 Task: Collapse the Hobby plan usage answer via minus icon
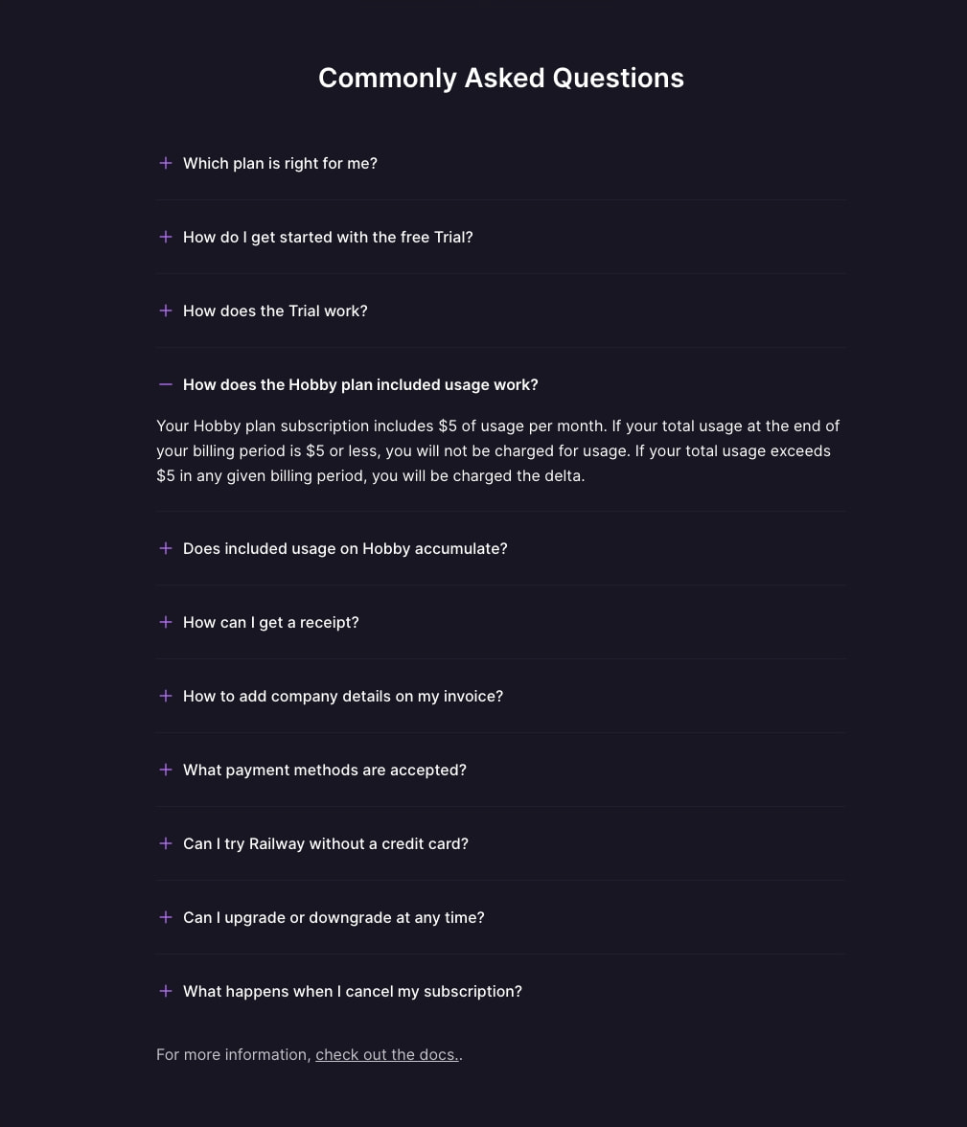(x=166, y=384)
